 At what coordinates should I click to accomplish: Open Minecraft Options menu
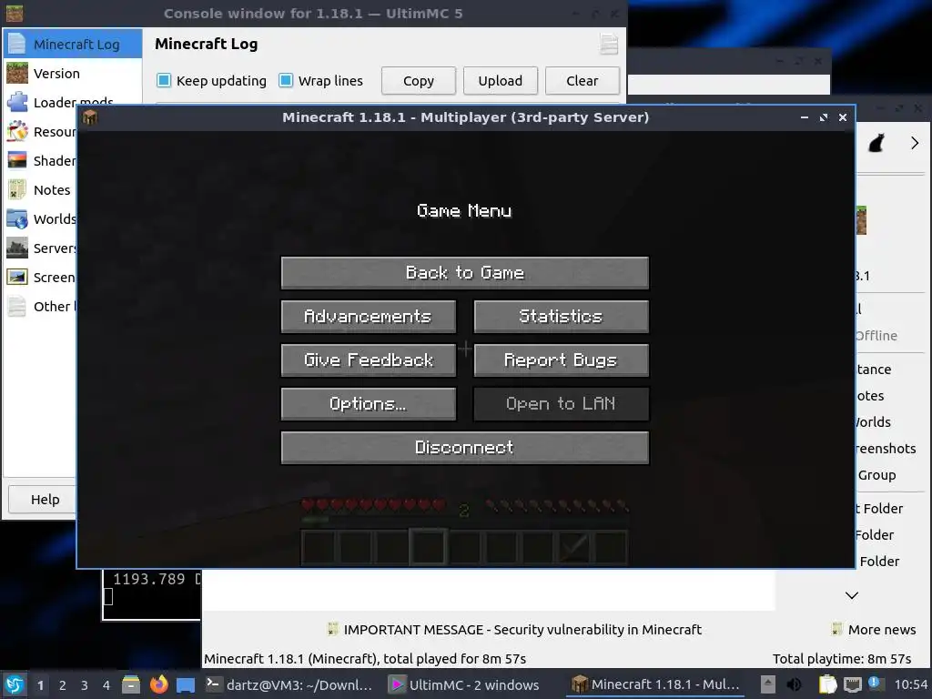click(368, 404)
